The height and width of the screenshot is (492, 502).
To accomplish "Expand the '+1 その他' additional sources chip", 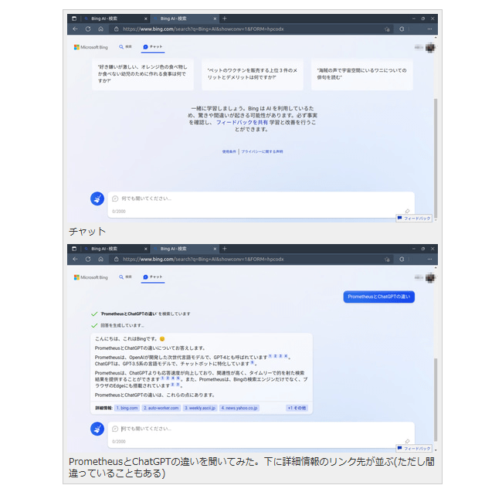I will tap(297, 407).
